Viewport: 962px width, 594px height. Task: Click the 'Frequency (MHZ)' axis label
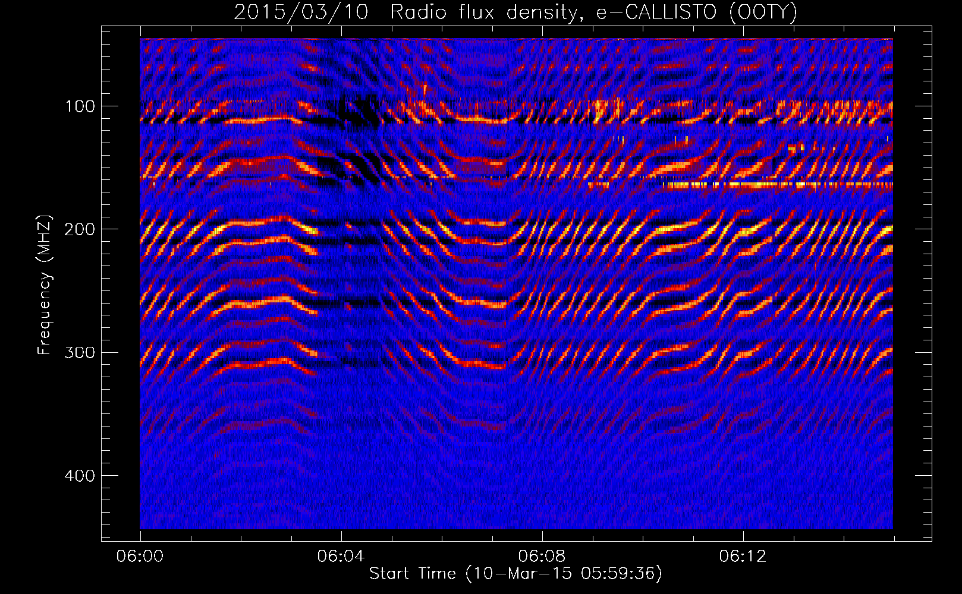point(45,285)
